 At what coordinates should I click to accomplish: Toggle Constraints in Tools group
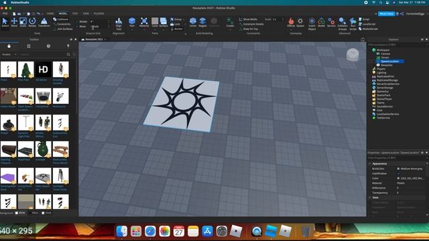[x=62, y=24]
